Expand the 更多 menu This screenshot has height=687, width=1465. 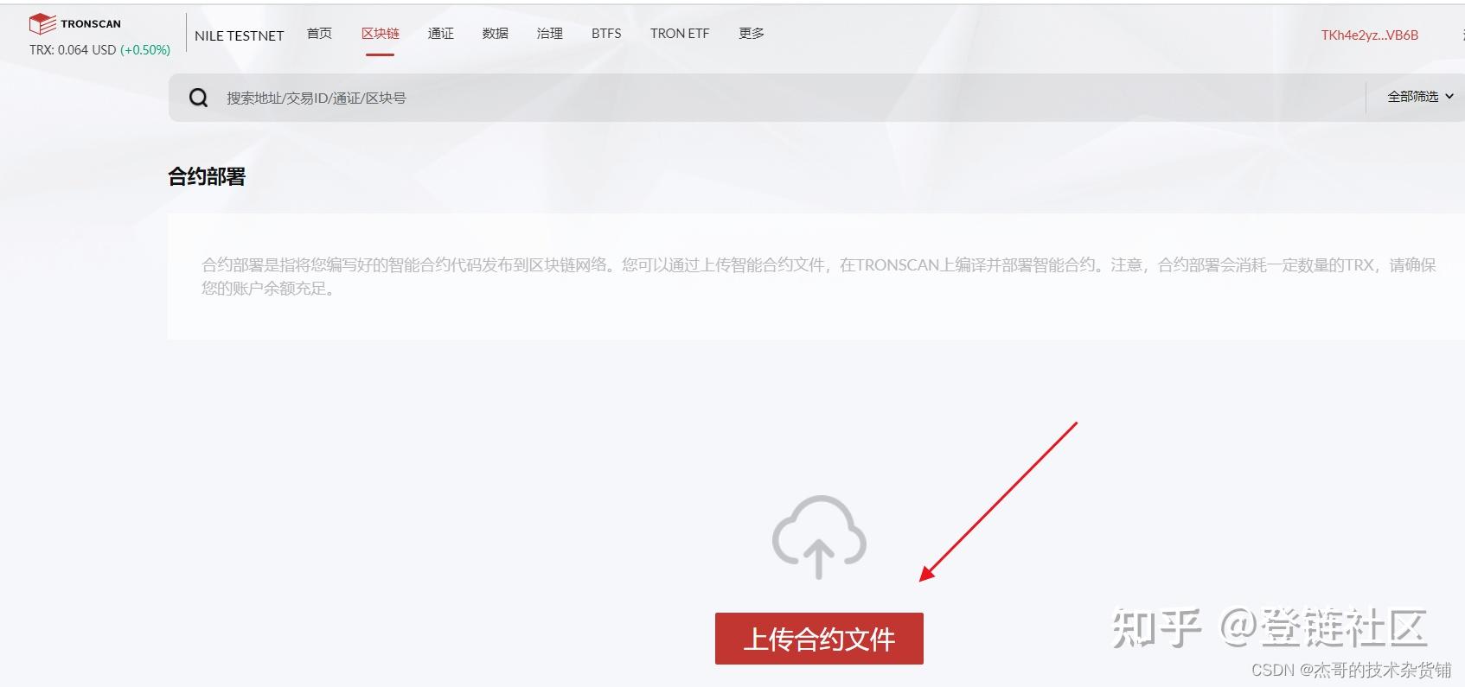[752, 34]
